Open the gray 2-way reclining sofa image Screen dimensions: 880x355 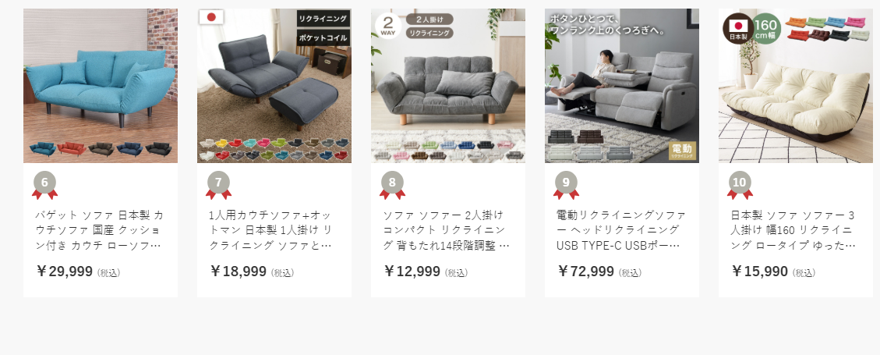click(448, 85)
